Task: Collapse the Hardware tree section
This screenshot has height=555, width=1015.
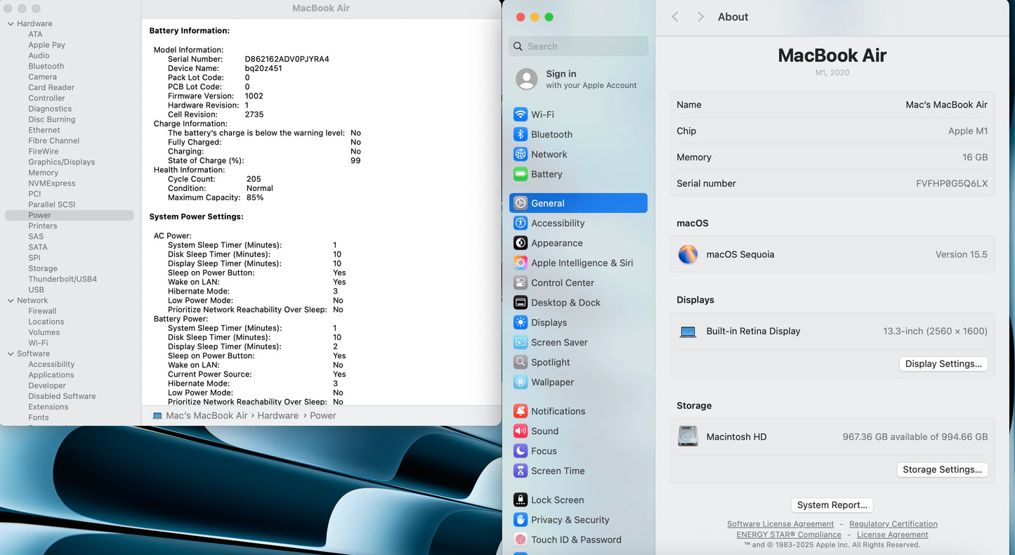Action: [x=11, y=24]
